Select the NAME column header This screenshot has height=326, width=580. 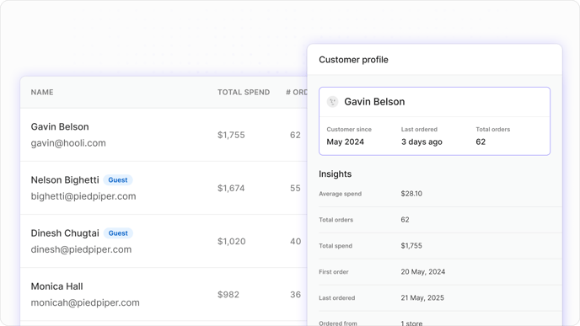pyautogui.click(x=42, y=92)
